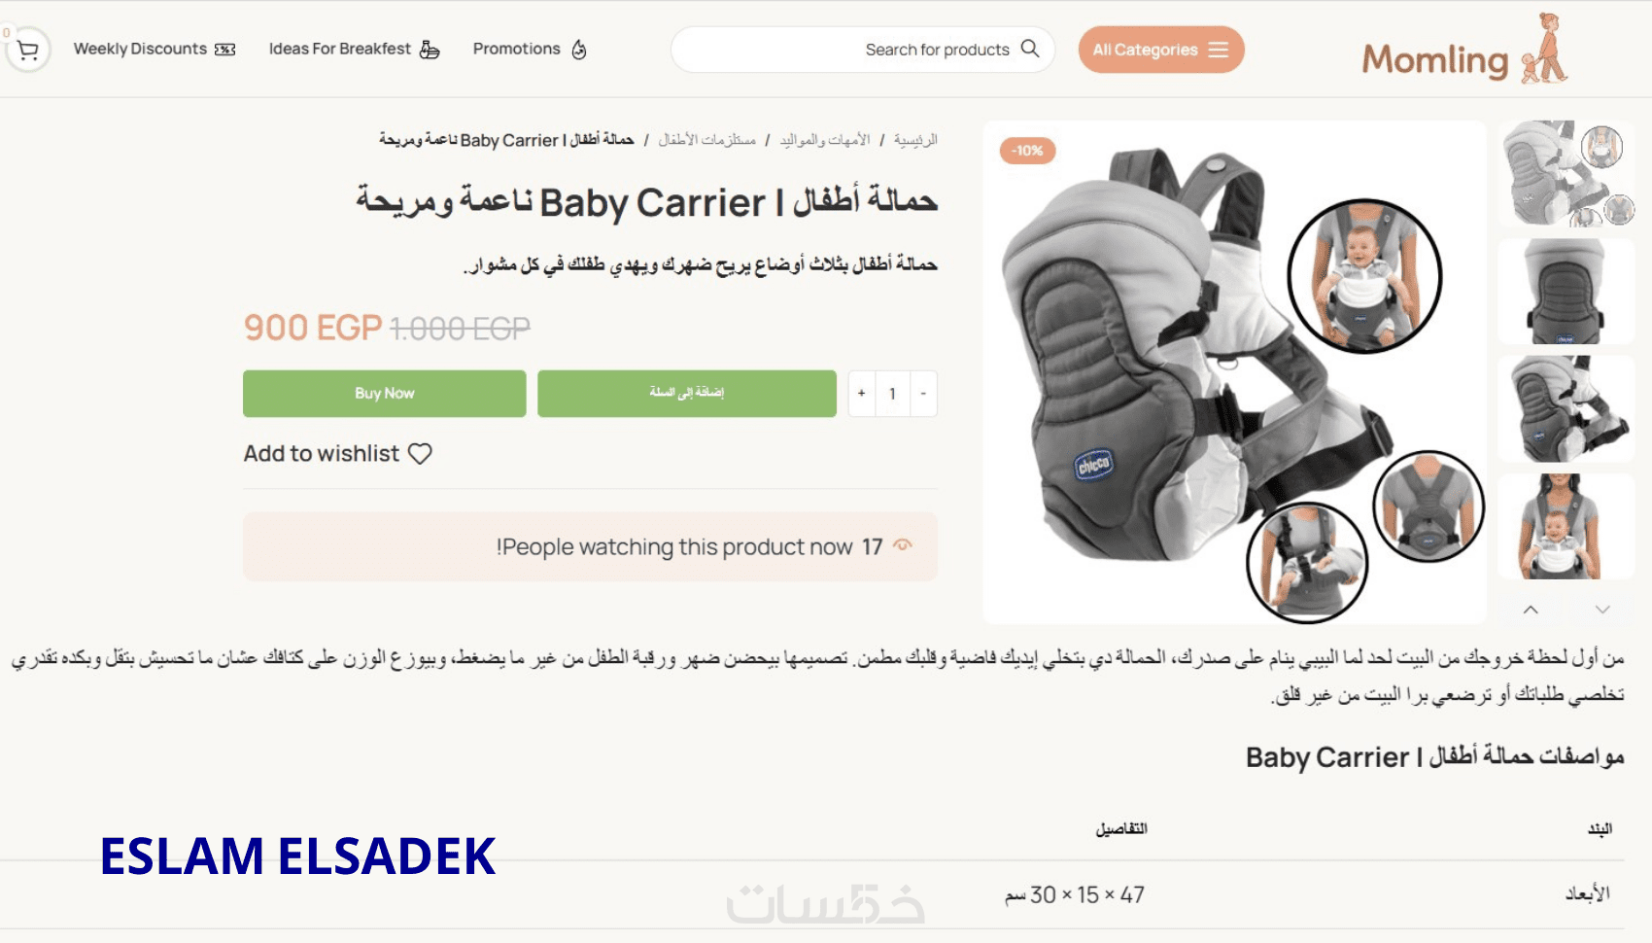Decrease quantity with minus button
The image size is (1652, 943).
click(923, 394)
